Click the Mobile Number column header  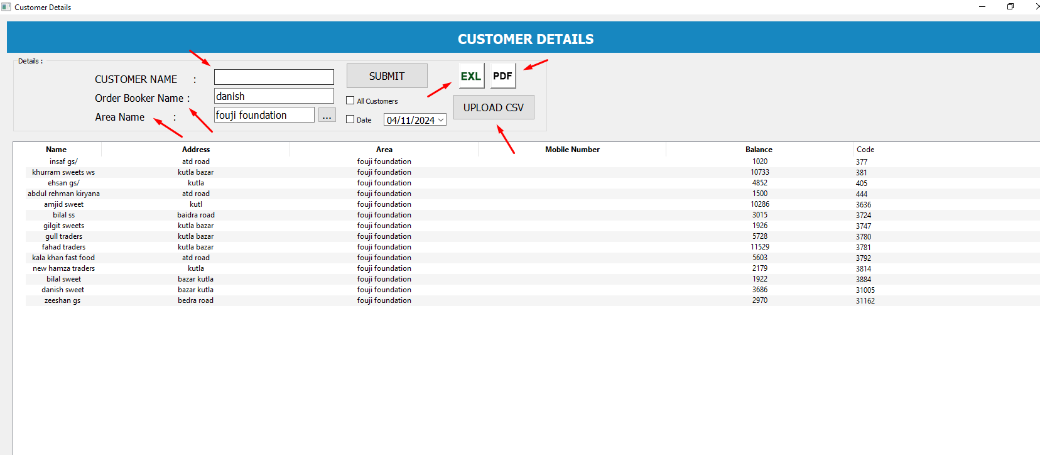pyautogui.click(x=572, y=150)
